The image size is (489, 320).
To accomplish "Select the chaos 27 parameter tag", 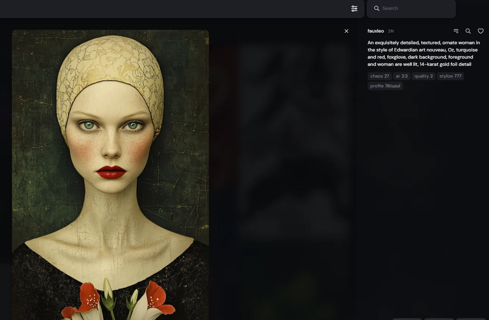I will click(379, 76).
